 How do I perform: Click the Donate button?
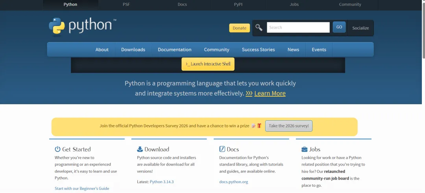[x=240, y=28]
